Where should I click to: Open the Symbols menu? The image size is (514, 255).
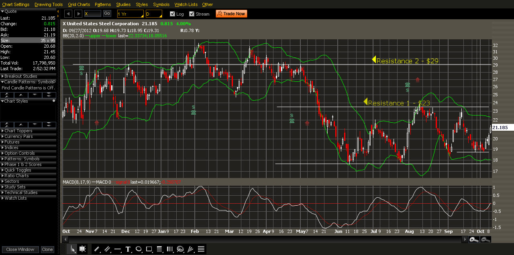tap(161, 4)
